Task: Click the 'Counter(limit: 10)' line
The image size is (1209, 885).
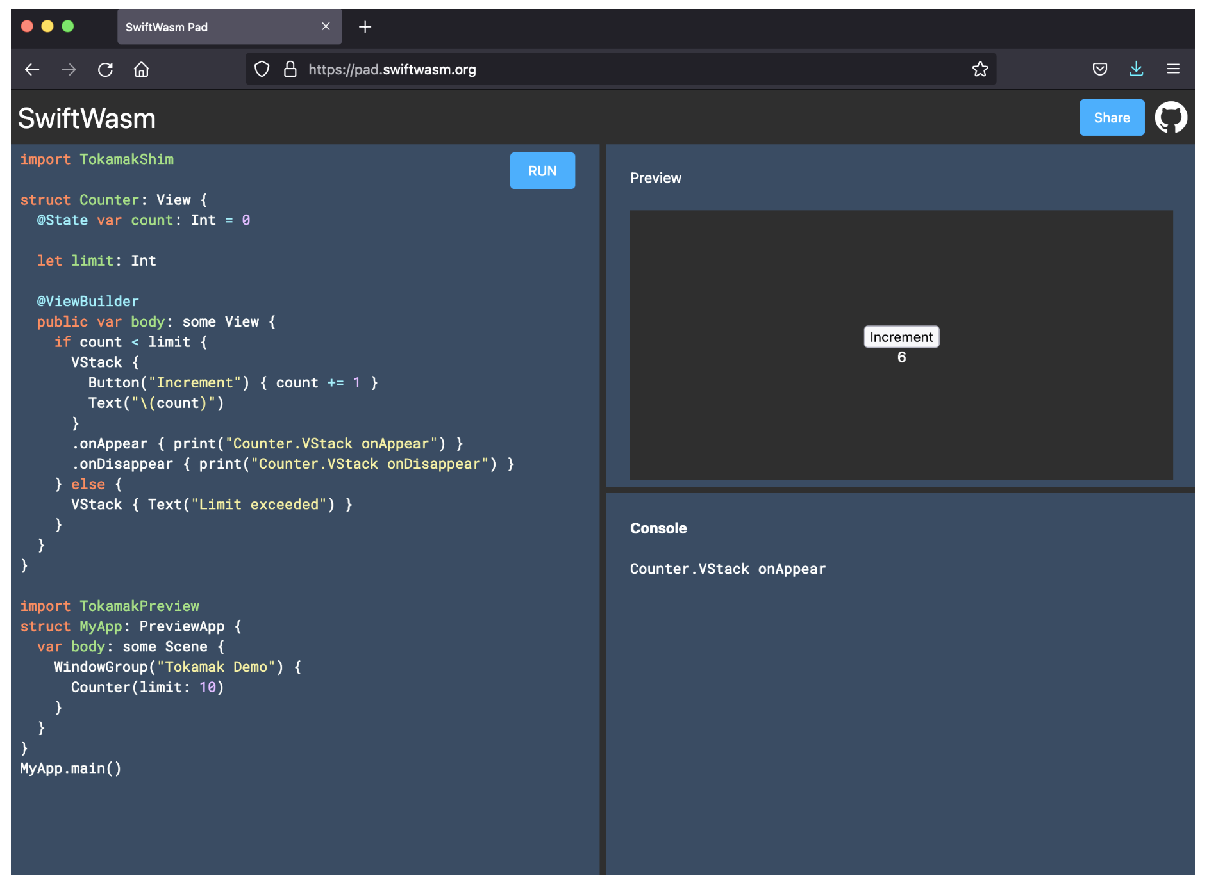Action: (x=147, y=688)
